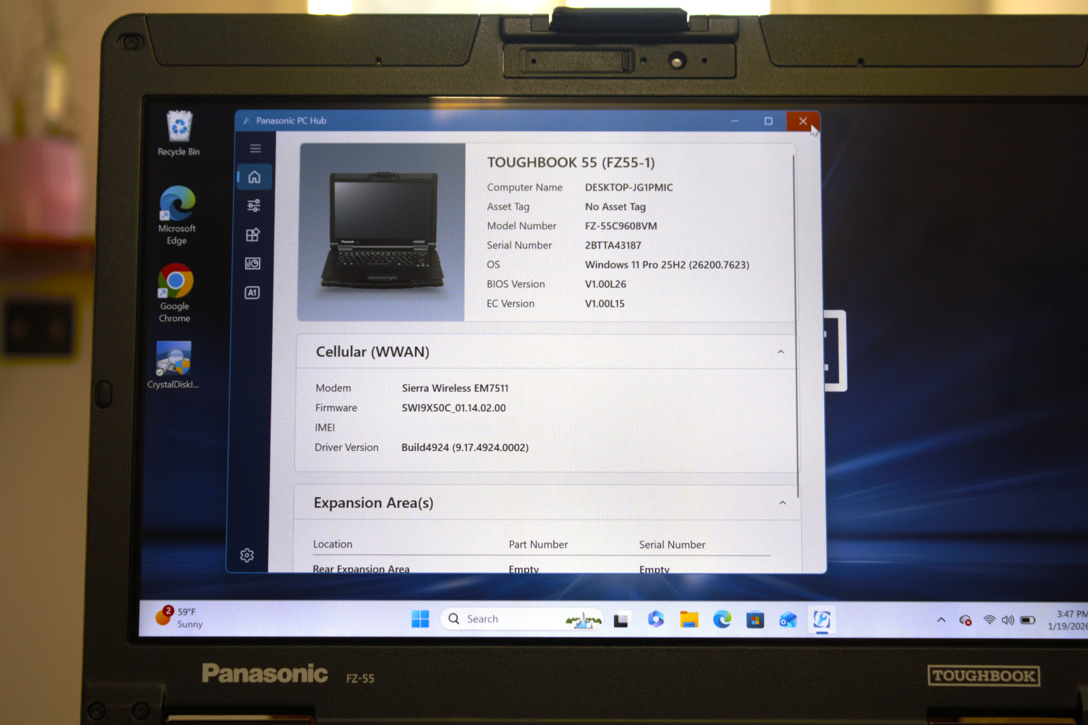Select the computer name DESKTOP-JG1PMIC
Image resolution: width=1088 pixels, height=725 pixels.
coord(629,187)
